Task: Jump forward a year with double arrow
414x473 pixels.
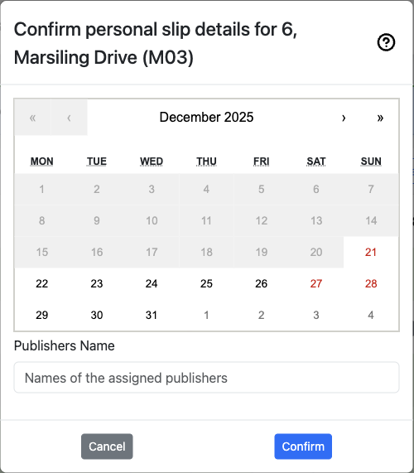Action: pyautogui.click(x=380, y=117)
